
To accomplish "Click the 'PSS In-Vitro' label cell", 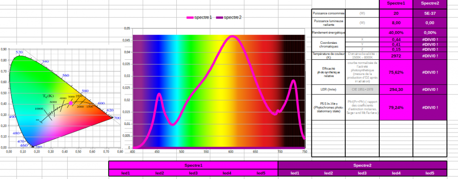I will pos(328,107).
